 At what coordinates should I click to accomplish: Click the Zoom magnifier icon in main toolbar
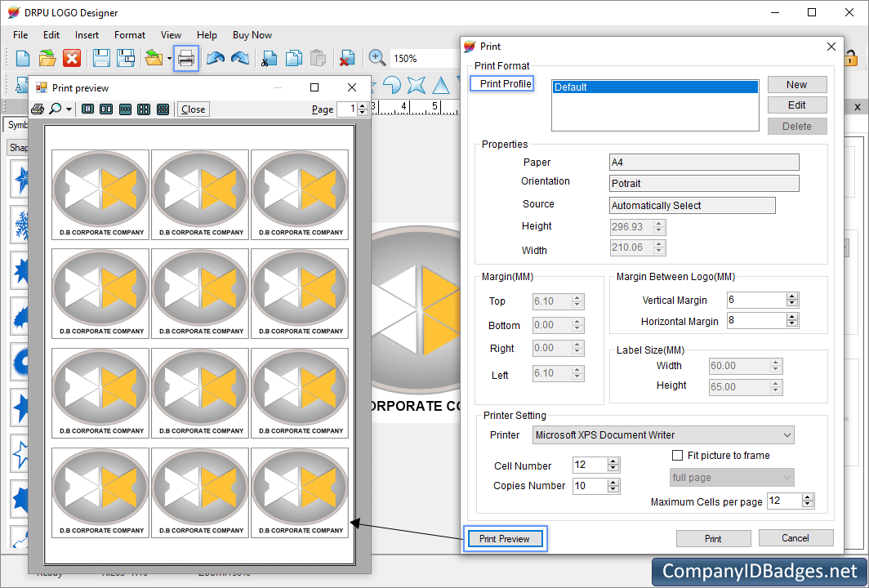tap(377, 58)
